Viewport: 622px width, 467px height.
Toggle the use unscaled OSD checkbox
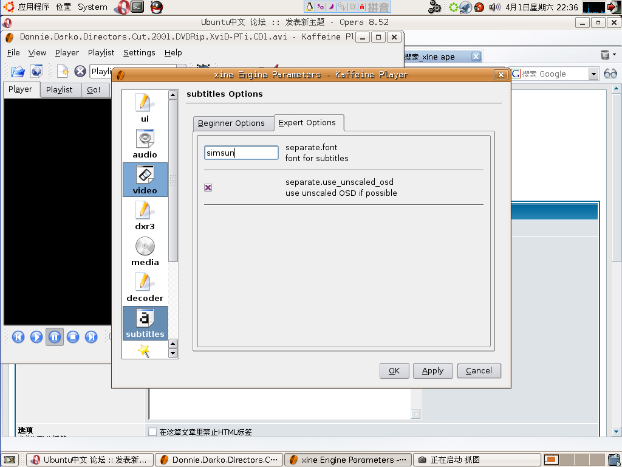pos(208,187)
